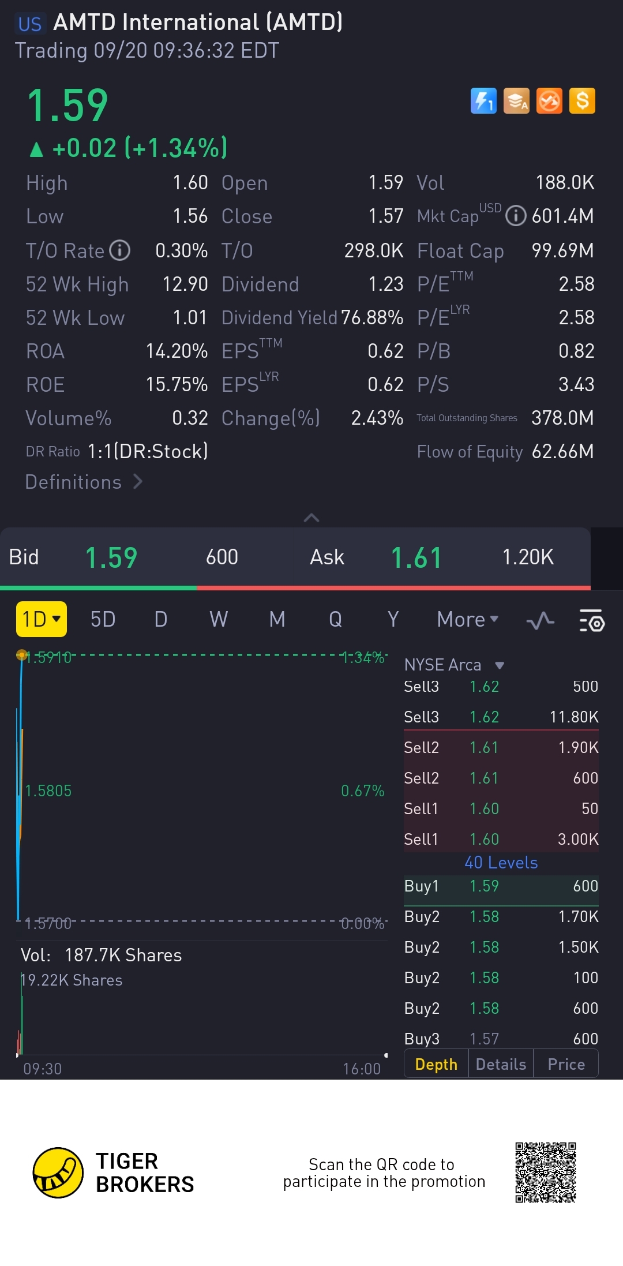Open the 1D timeframe dropdown
The width and height of the screenshot is (623, 1266).
pyautogui.click(x=42, y=619)
